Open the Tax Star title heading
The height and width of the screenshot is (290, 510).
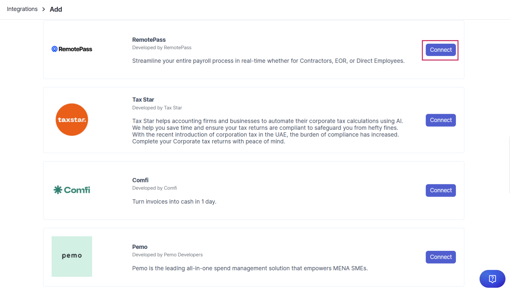(x=143, y=100)
